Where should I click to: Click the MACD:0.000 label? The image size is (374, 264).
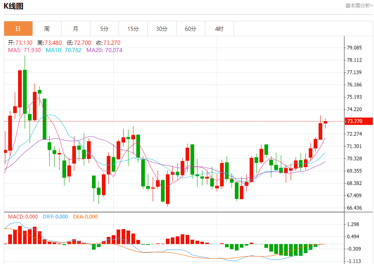coord(23,216)
